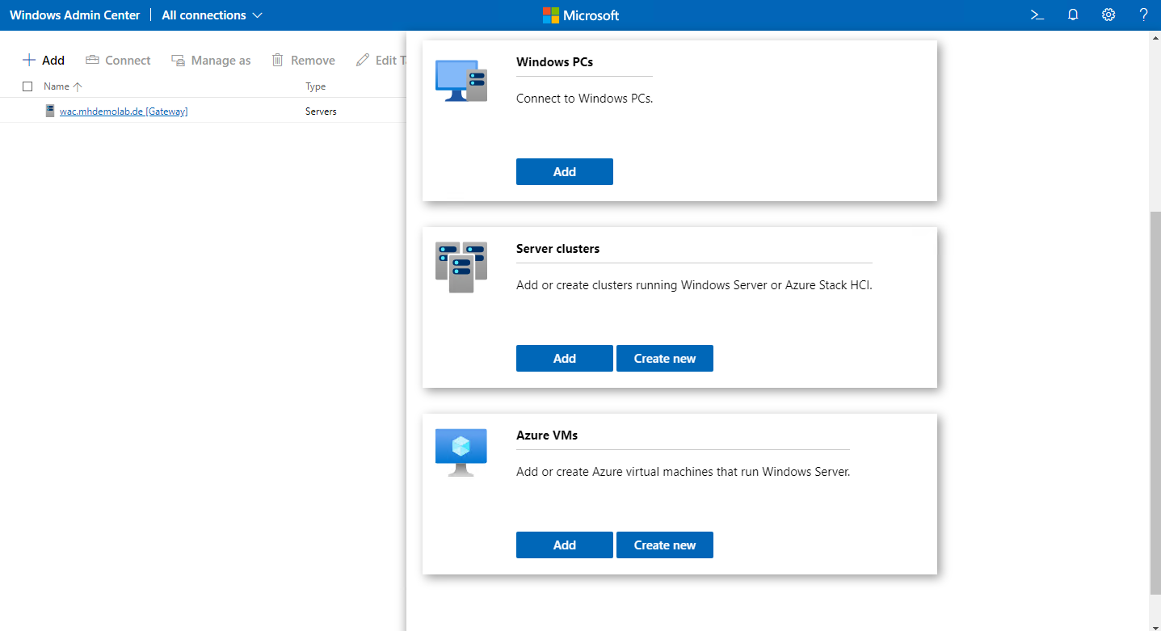Click Add under Azure VMs
The width and height of the screenshot is (1161, 631).
[x=565, y=545]
